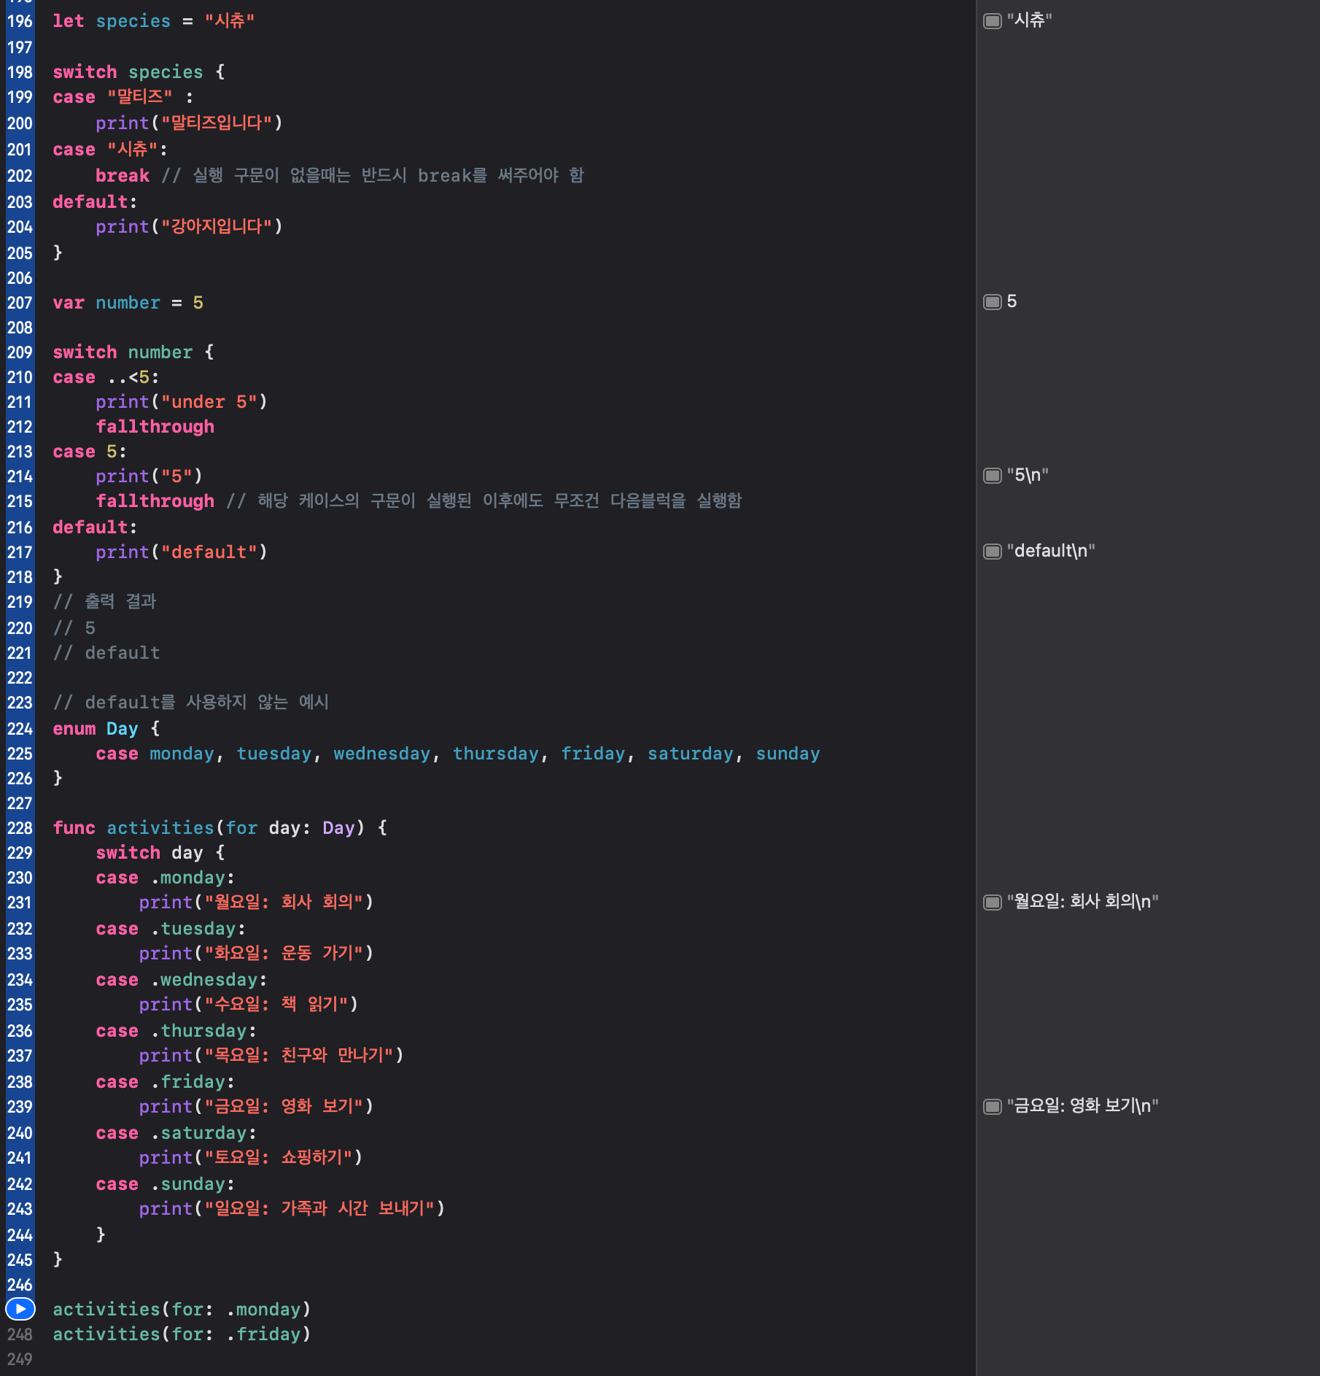
Task: Click 'case .wednesday:' line
Action: point(182,980)
